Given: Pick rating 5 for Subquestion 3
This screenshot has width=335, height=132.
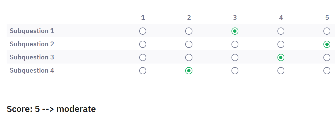Looking at the screenshot, I should (x=327, y=57).
